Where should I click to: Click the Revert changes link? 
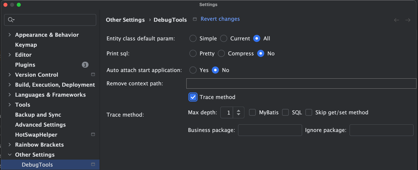tap(220, 19)
